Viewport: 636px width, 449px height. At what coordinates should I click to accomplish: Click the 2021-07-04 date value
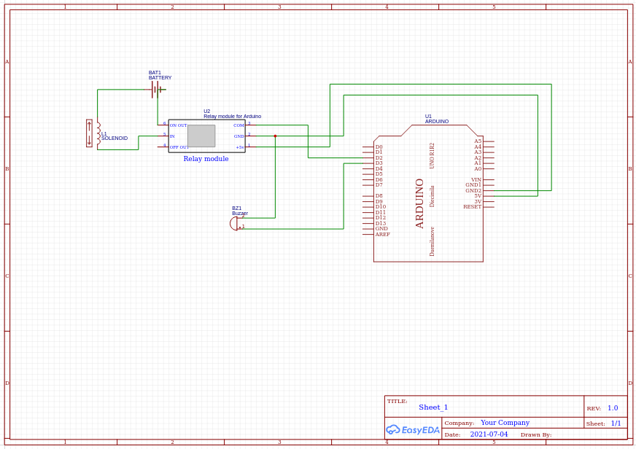(489, 434)
